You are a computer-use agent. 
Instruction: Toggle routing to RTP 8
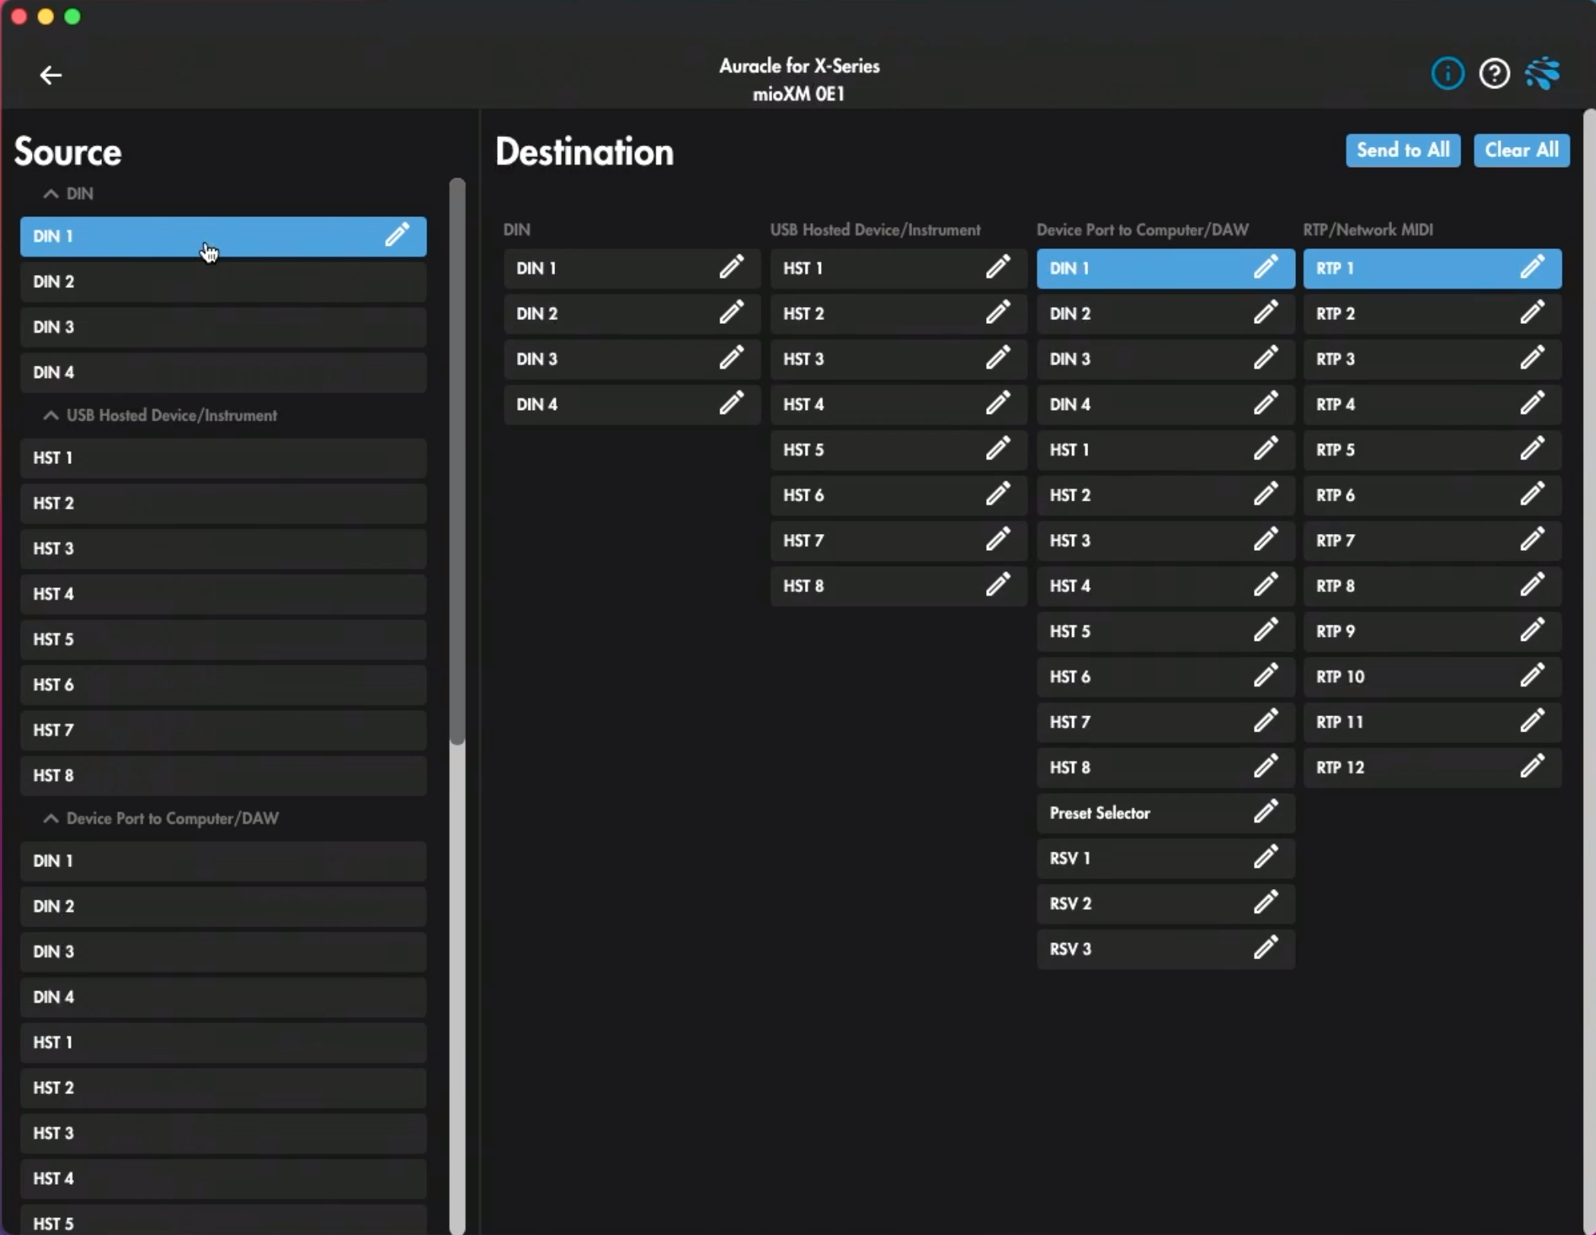coord(1432,586)
